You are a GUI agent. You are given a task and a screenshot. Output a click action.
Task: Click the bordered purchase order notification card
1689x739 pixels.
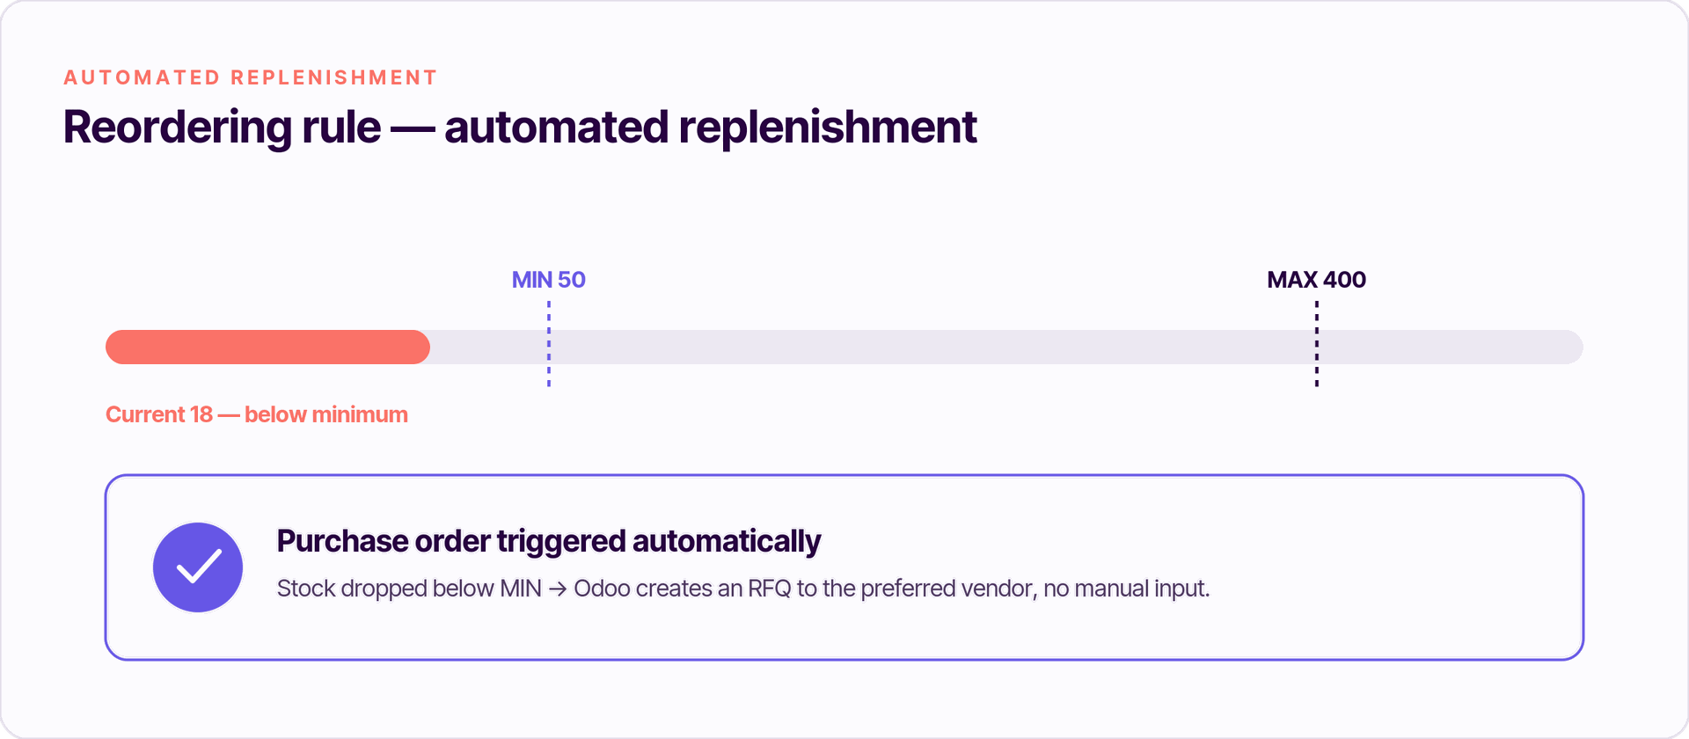click(x=844, y=567)
